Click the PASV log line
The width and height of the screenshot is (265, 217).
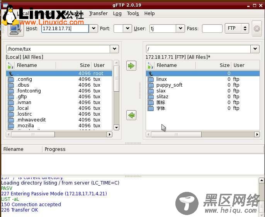click(x=7, y=188)
